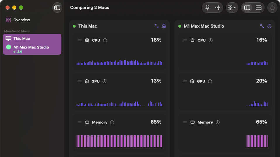Screen dimensions: 280x157
Task: Click the GPU layers icon on This Mac
Action: point(87,81)
